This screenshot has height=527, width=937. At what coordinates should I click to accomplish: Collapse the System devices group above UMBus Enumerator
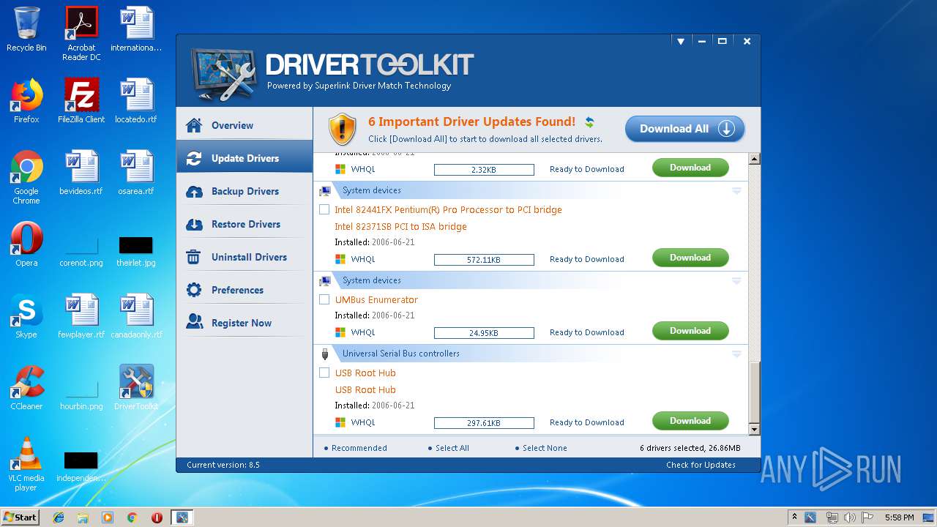coord(736,281)
